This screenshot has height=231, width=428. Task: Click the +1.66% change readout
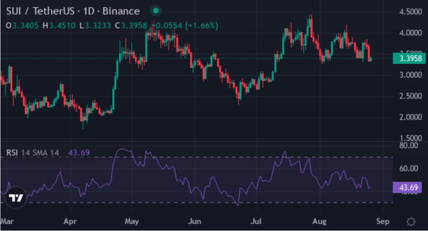[202, 26]
